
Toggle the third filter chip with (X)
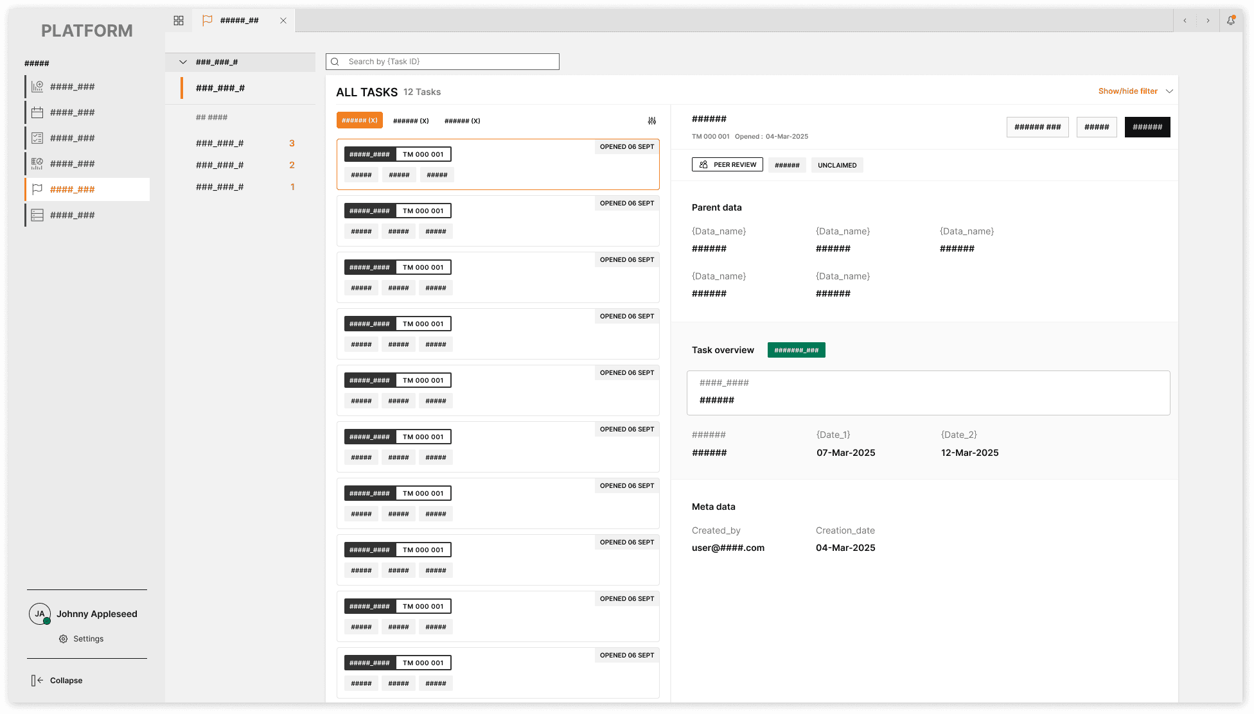coord(462,121)
